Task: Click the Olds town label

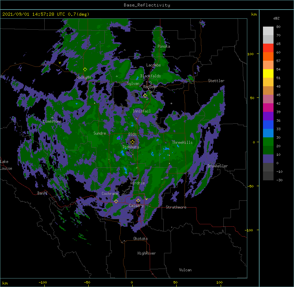Action: point(132,134)
